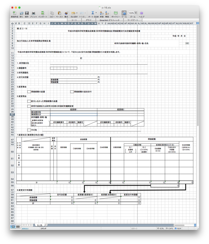Viewport: 209px width, 244px height.
Task: Select the C-16 sheet tab
Action: click(x=40, y=225)
